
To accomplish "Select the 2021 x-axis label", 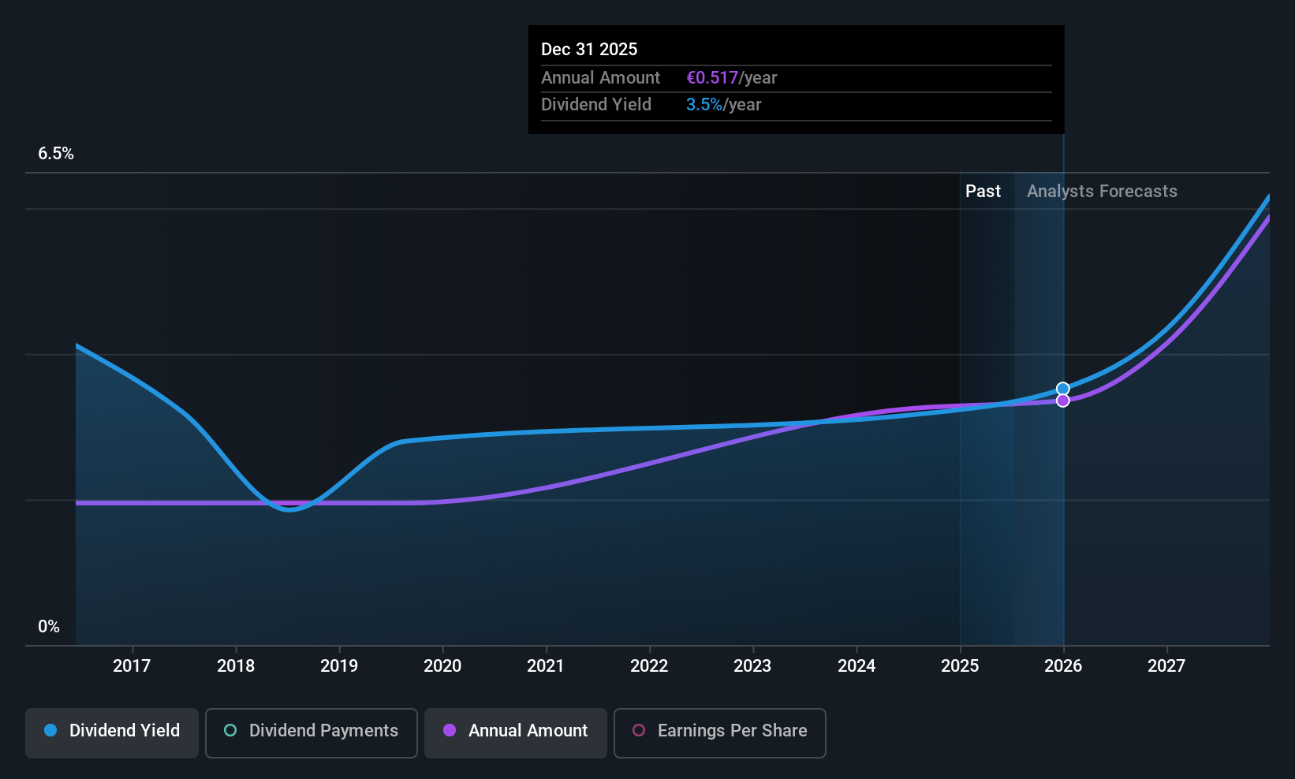I will tap(546, 666).
